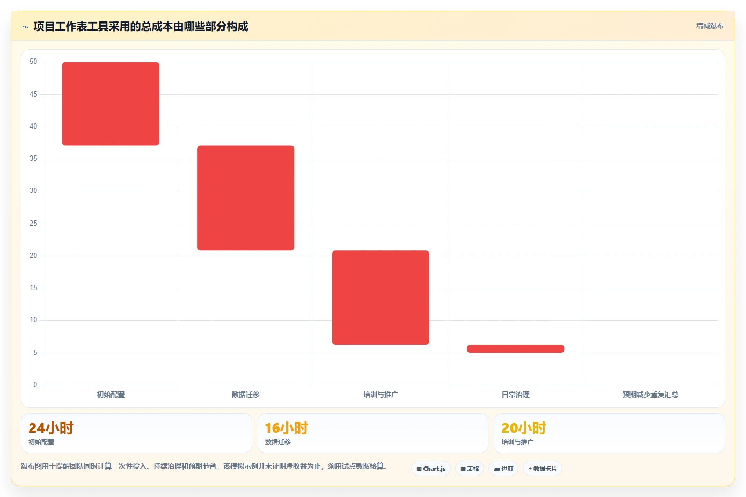This screenshot has width=746, height=497.
Task: Click the y-axis value 25
Action: click(x=33, y=223)
